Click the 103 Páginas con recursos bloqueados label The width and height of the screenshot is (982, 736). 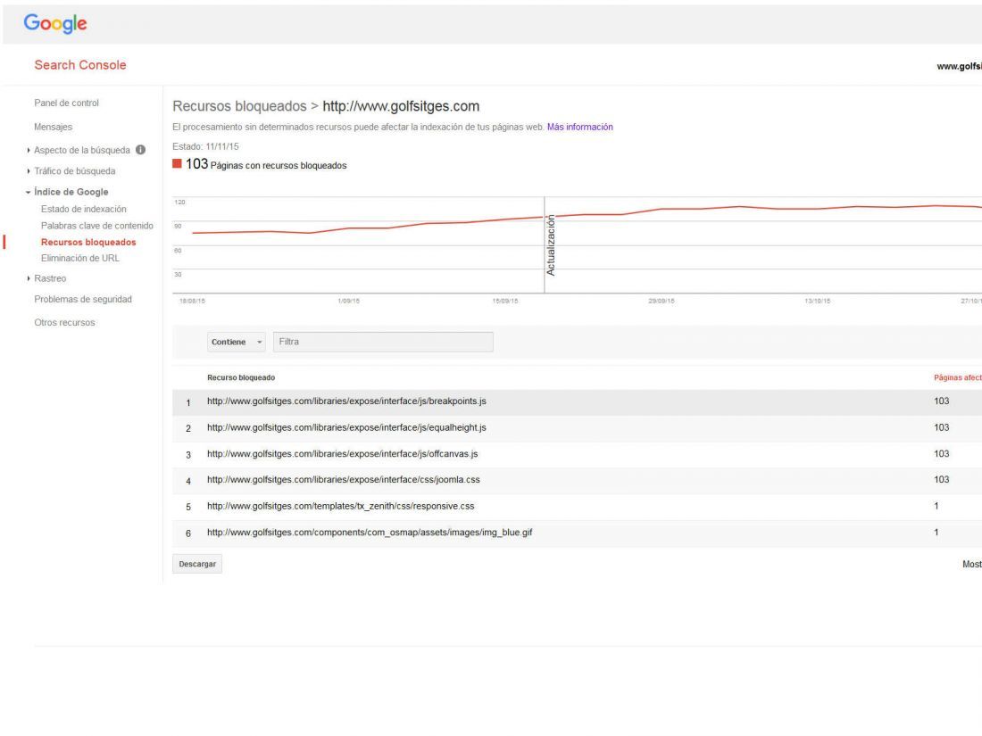[265, 165]
